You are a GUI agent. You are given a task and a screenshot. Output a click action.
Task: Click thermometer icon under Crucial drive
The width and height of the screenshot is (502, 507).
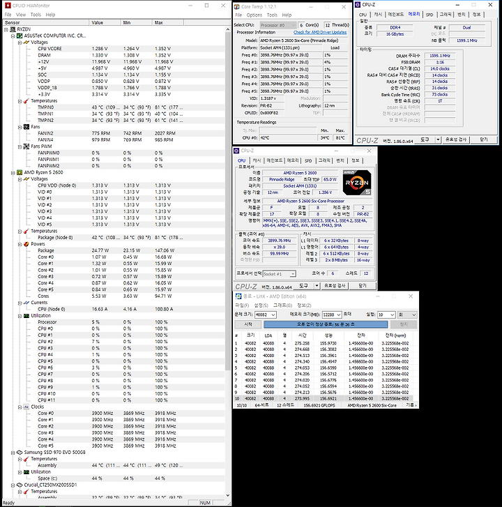(26, 492)
